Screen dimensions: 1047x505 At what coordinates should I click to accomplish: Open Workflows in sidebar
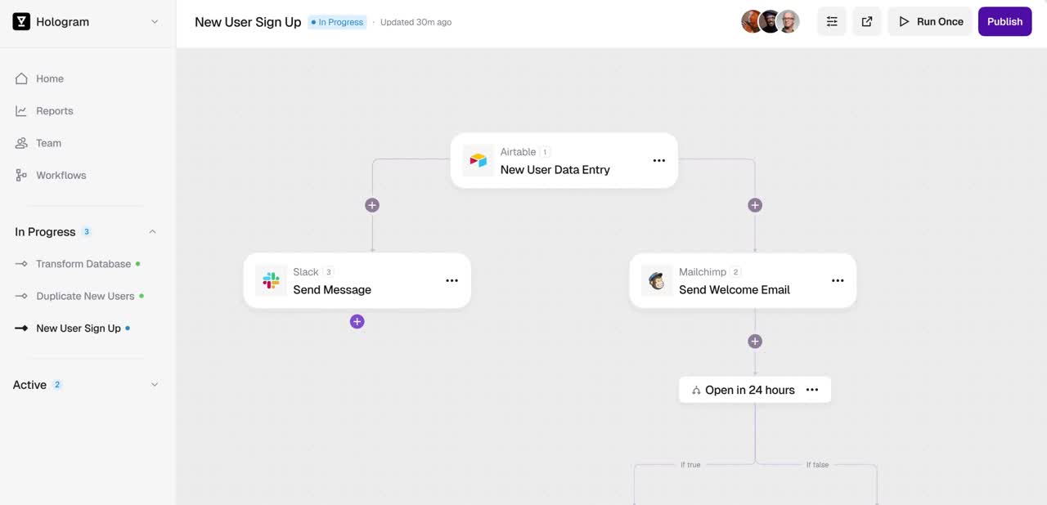(x=61, y=176)
